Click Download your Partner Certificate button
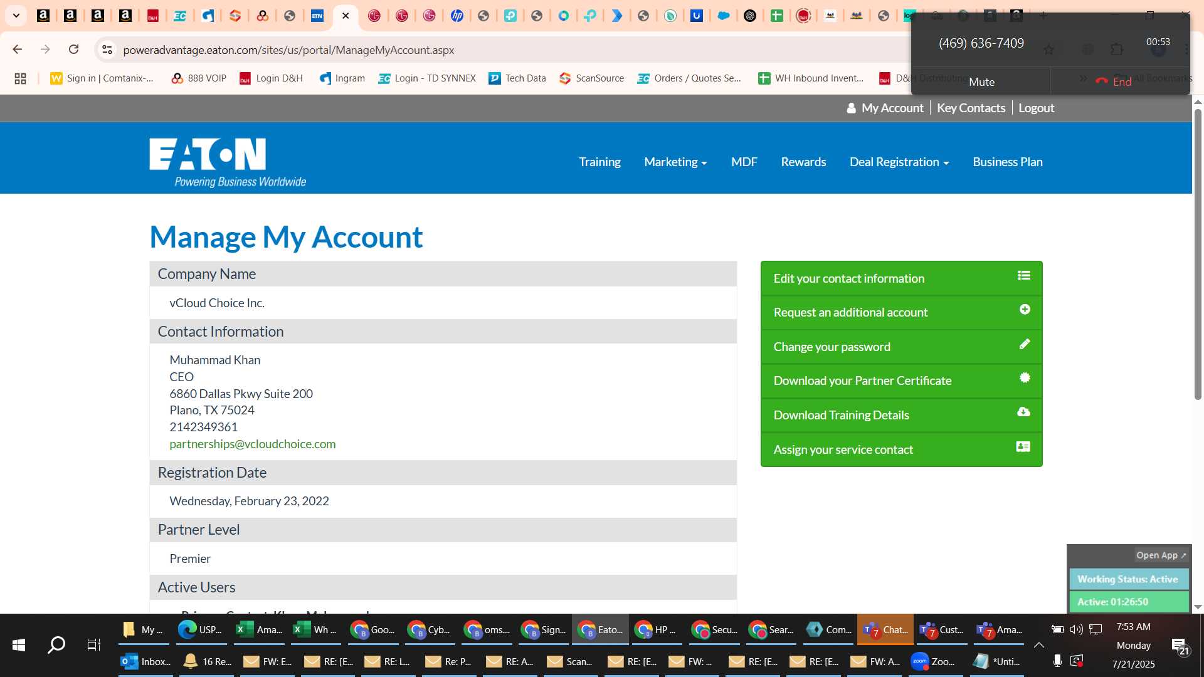The image size is (1204, 677). [901, 380]
